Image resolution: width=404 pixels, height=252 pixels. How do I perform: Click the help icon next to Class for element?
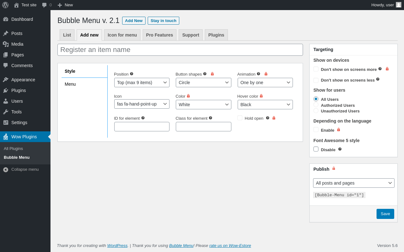[x=211, y=118]
